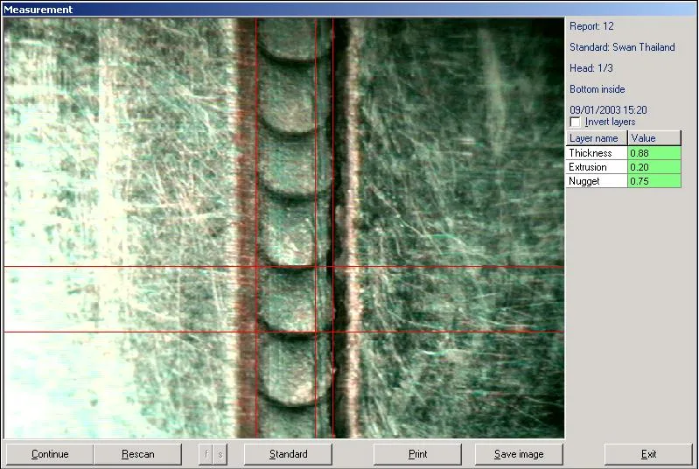Click the Measurement title bar
Image resolution: width=699 pixels, height=469 pixels.
click(350, 10)
